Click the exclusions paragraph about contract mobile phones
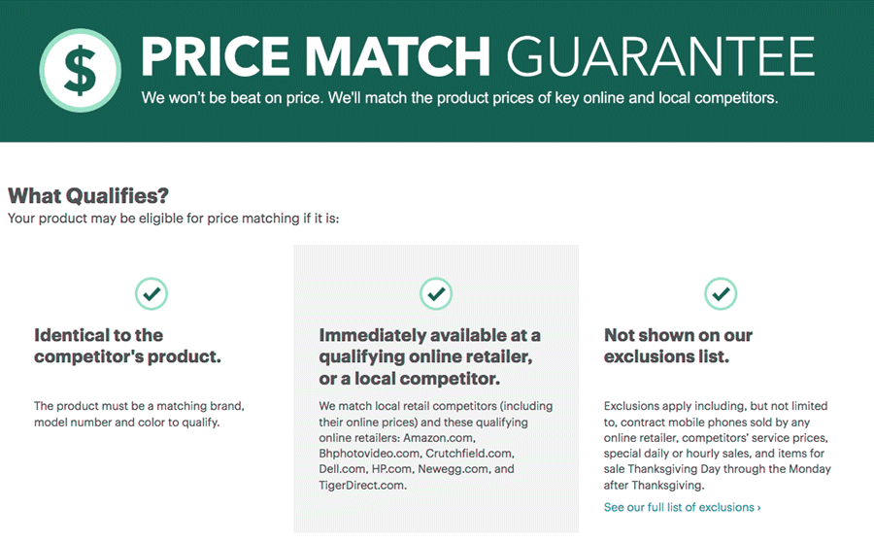 coord(717,446)
